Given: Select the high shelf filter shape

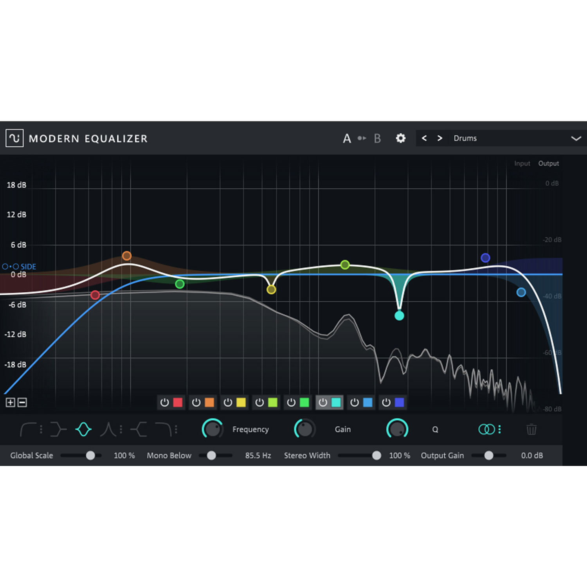Looking at the screenshot, I should click(138, 429).
